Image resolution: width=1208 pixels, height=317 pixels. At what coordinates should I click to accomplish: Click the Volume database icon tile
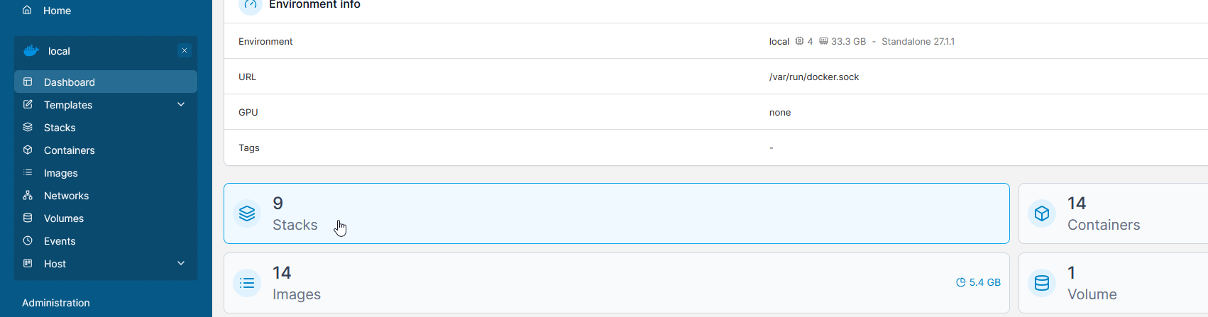coord(1042,283)
